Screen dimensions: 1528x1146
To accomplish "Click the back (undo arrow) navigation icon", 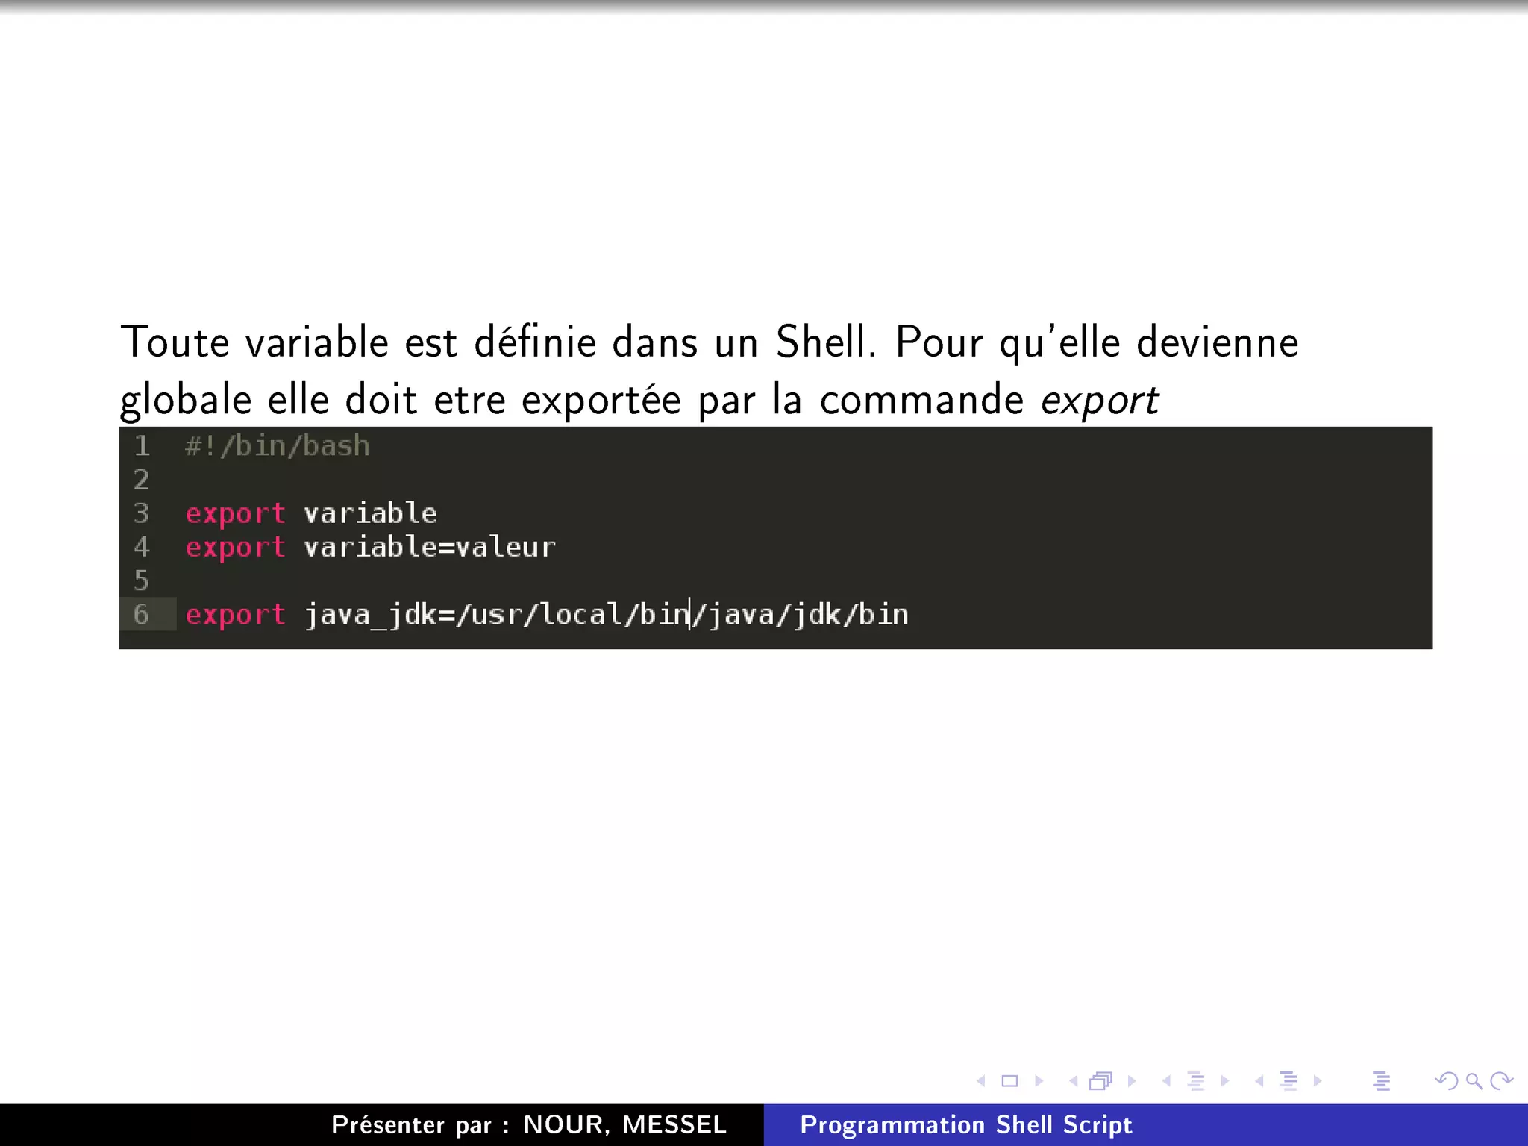I will point(1447,1080).
